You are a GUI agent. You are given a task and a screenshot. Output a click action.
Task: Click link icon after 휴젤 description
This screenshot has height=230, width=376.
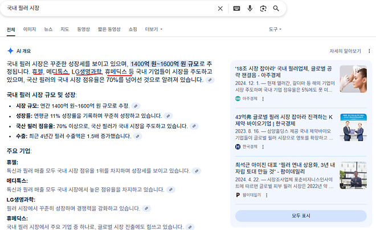197,171
